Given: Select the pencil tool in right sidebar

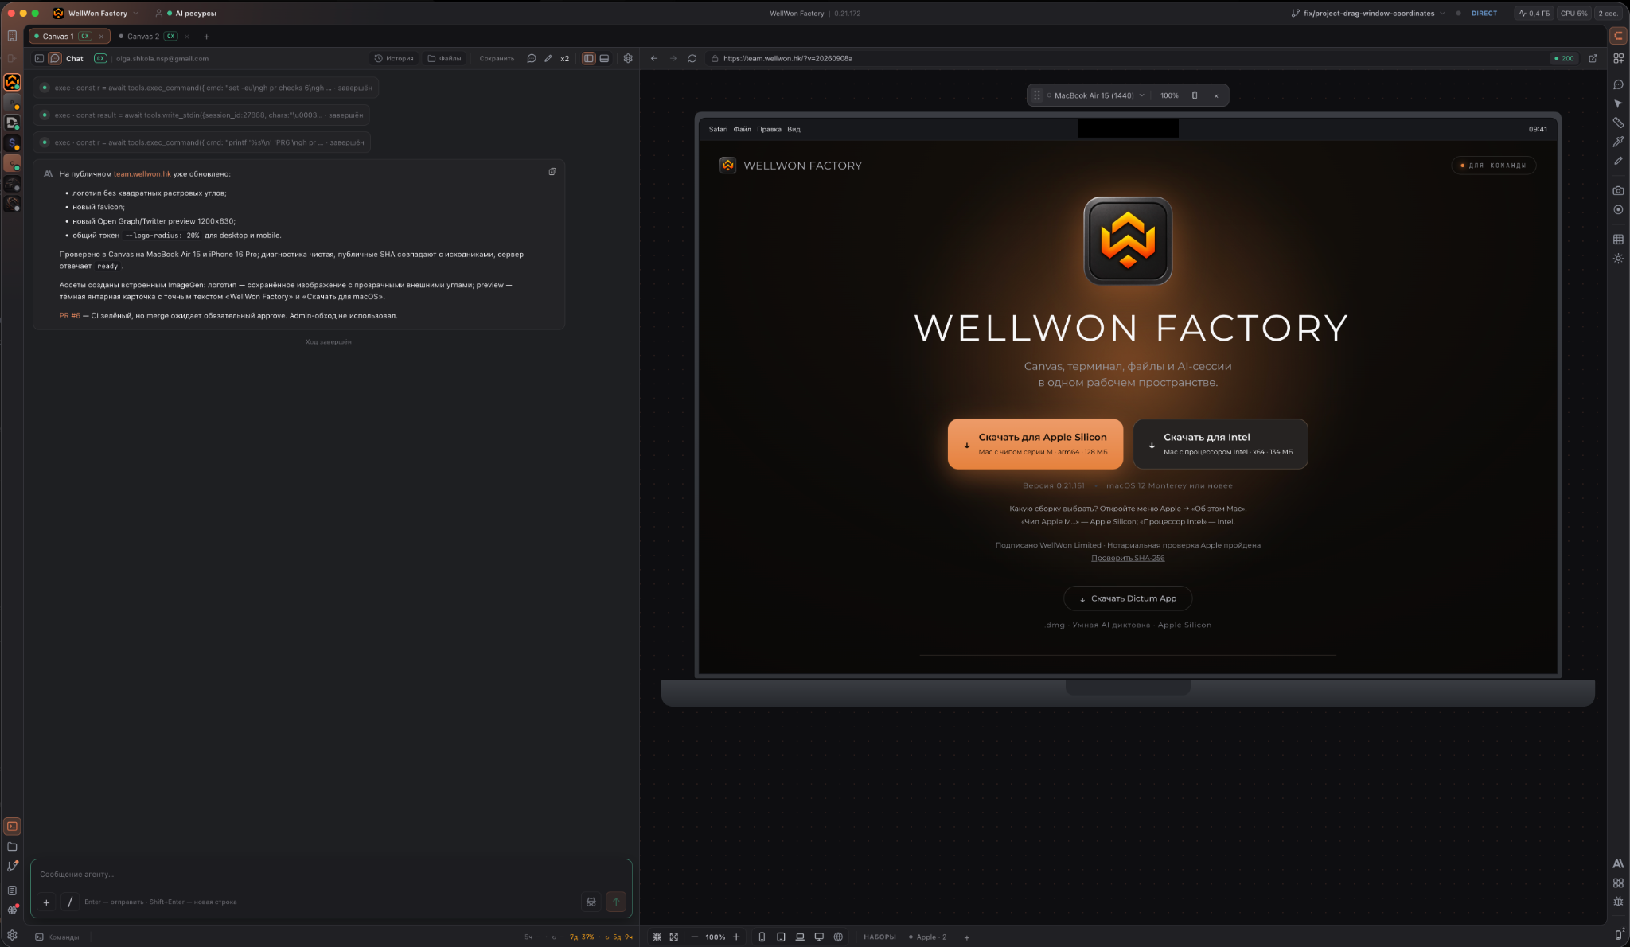Looking at the screenshot, I should click(x=1618, y=161).
